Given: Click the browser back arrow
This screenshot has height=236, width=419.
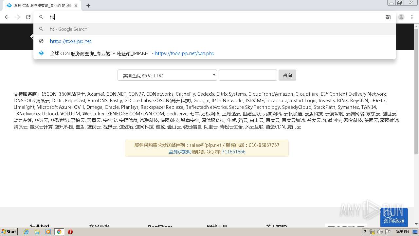Looking at the screenshot, I should [x=7, y=17].
